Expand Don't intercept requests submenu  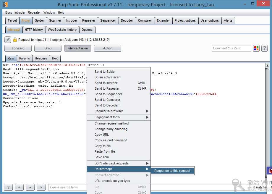119,163
